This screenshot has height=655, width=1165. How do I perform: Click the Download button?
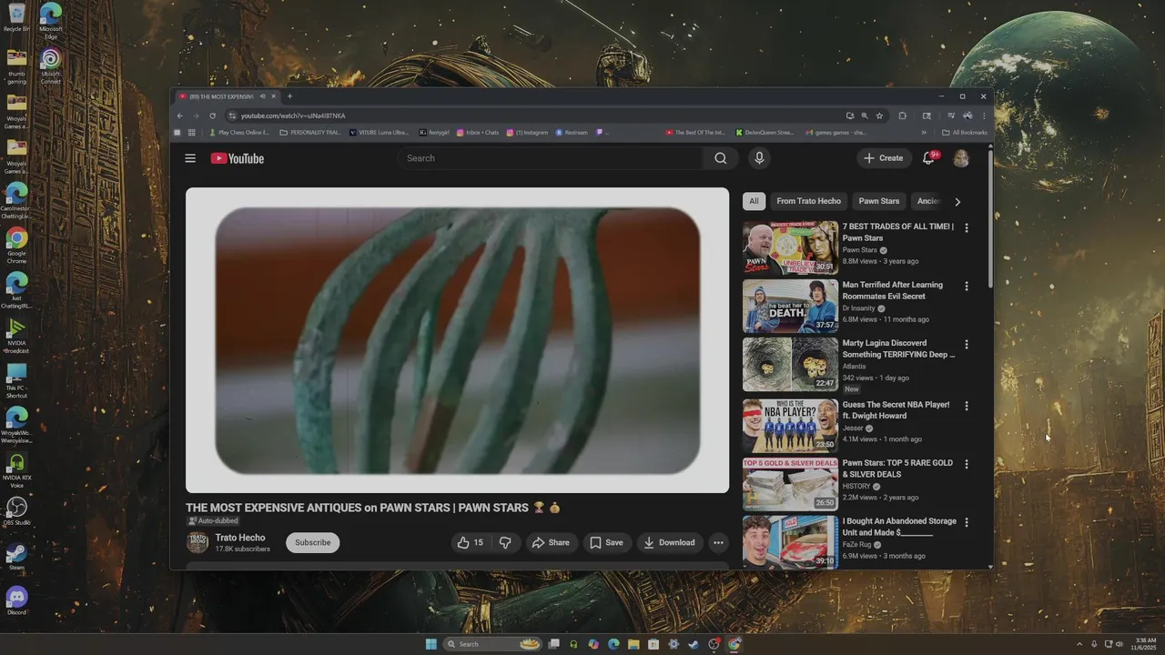669,542
